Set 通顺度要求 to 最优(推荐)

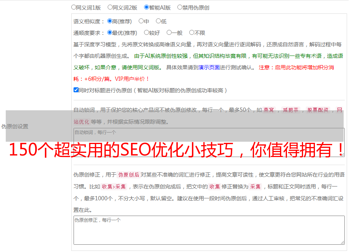(110, 33)
